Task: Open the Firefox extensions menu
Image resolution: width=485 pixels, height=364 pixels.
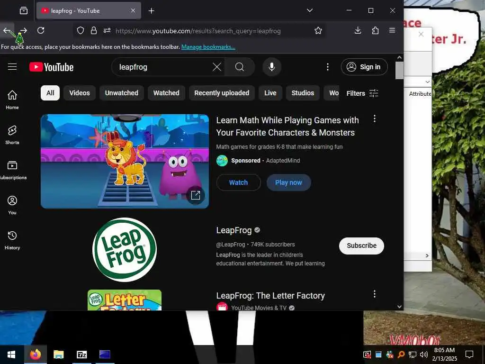Action: point(375,30)
